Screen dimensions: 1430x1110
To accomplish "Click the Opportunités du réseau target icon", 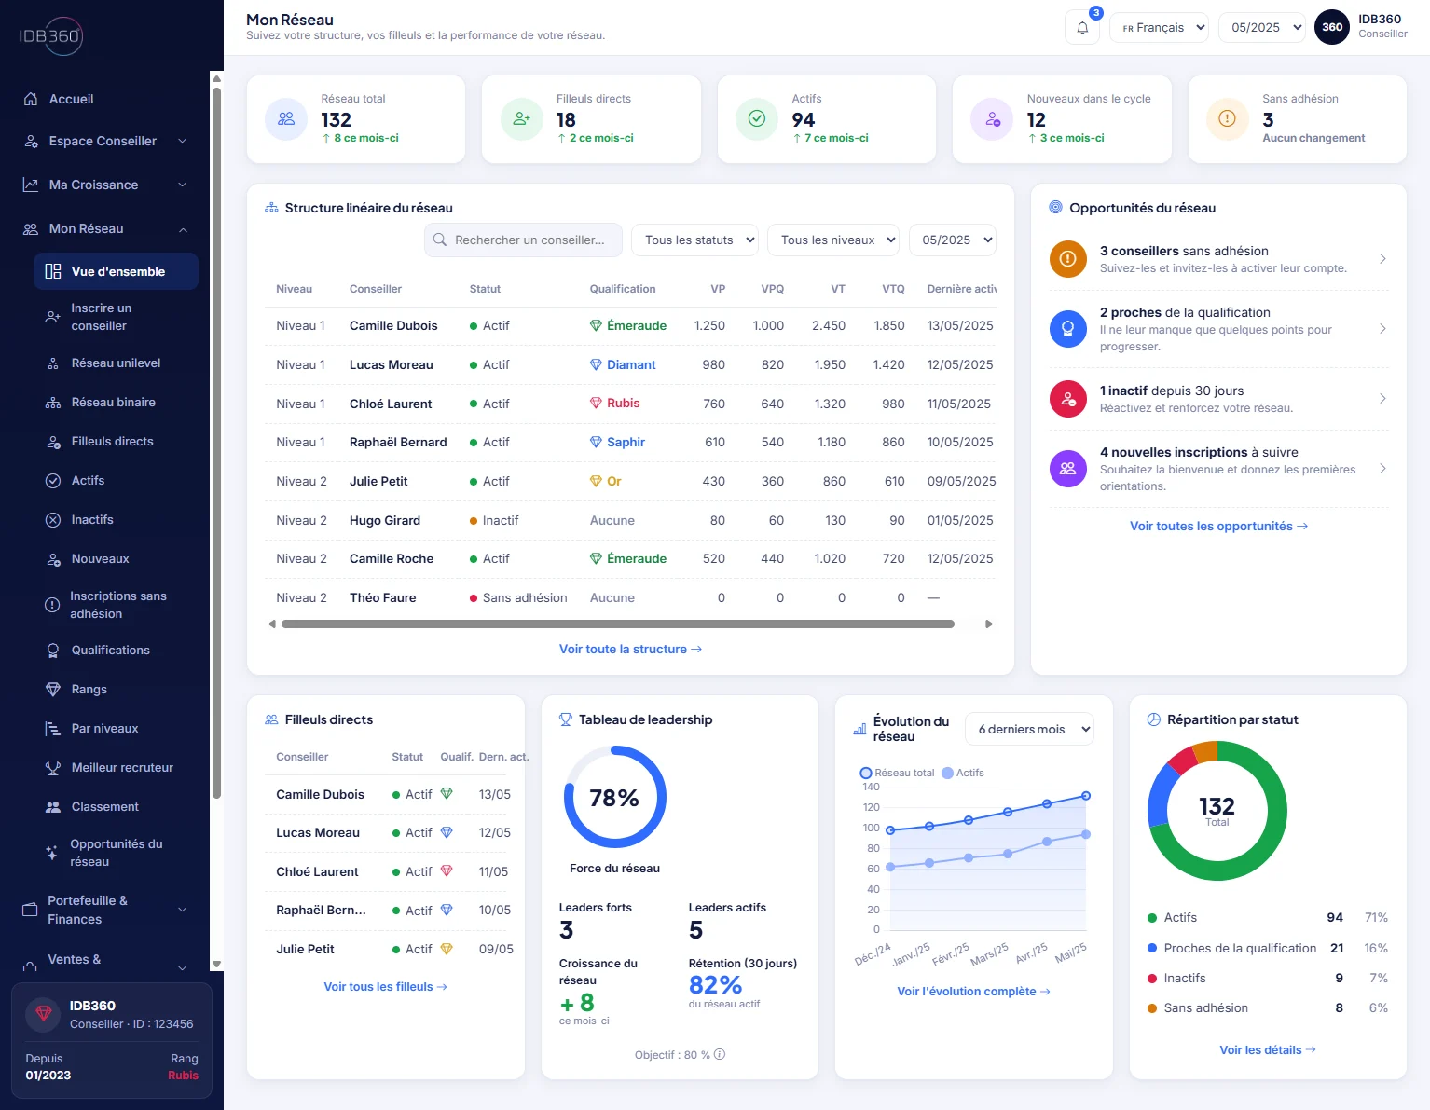I will click(x=1055, y=208).
